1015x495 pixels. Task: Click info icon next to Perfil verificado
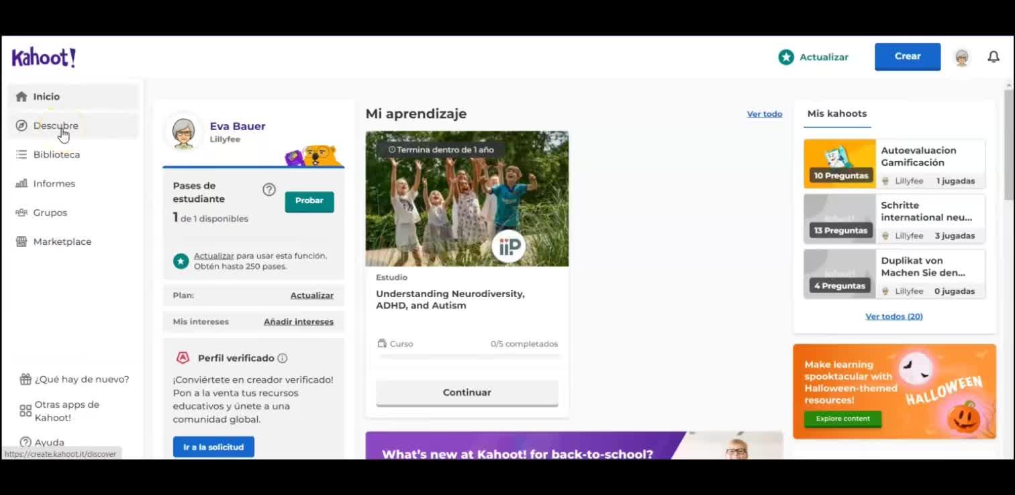pos(283,358)
